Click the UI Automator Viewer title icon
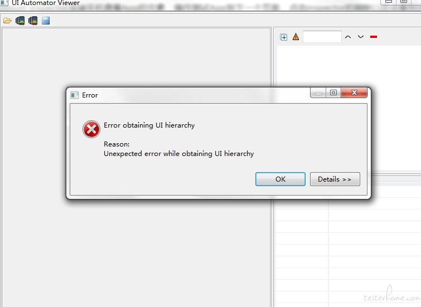The height and width of the screenshot is (307, 421). [x=4, y=3]
